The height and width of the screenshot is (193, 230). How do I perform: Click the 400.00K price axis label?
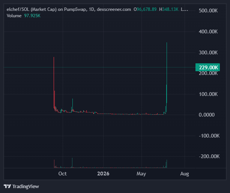point(208,31)
